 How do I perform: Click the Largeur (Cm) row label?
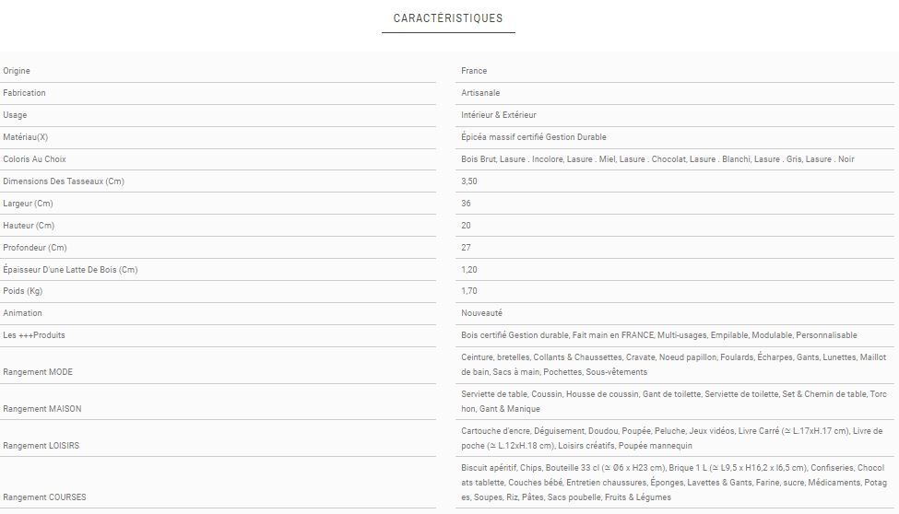[28, 204]
